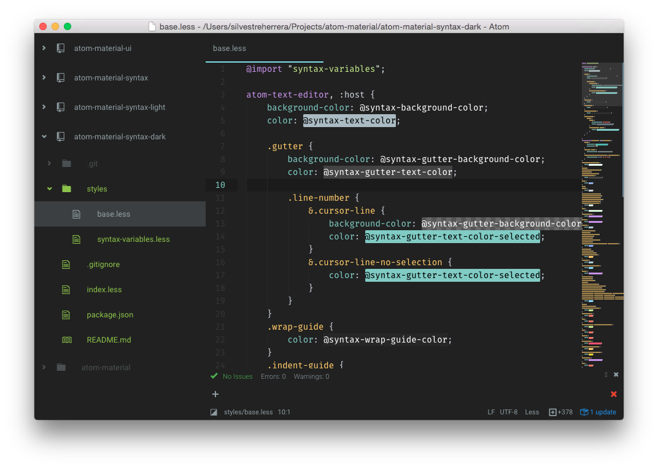Select atom-material-ui project in tree

(x=103, y=48)
